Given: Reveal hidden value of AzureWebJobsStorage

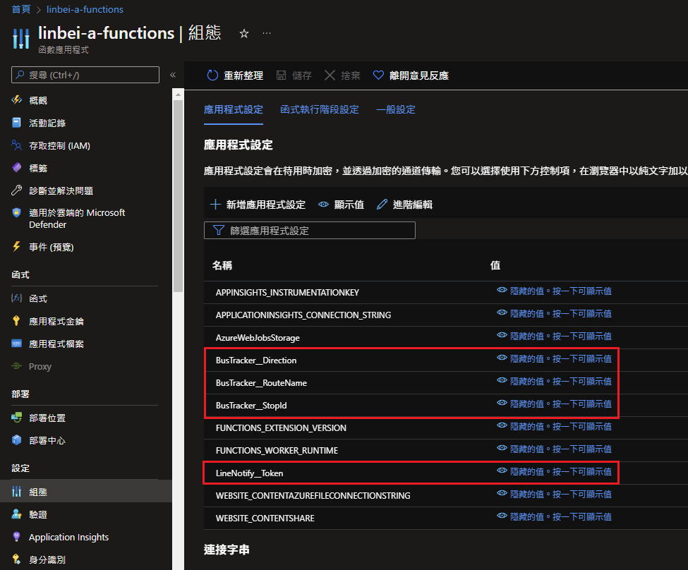Looking at the screenshot, I should [x=554, y=336].
